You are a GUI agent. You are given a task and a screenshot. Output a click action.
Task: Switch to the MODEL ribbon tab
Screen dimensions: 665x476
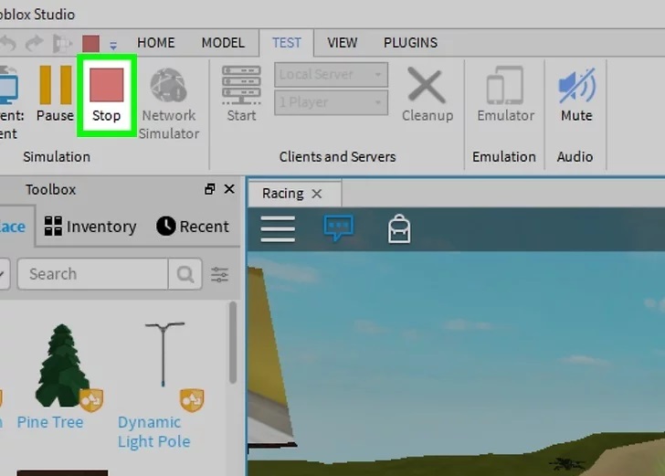tap(223, 42)
